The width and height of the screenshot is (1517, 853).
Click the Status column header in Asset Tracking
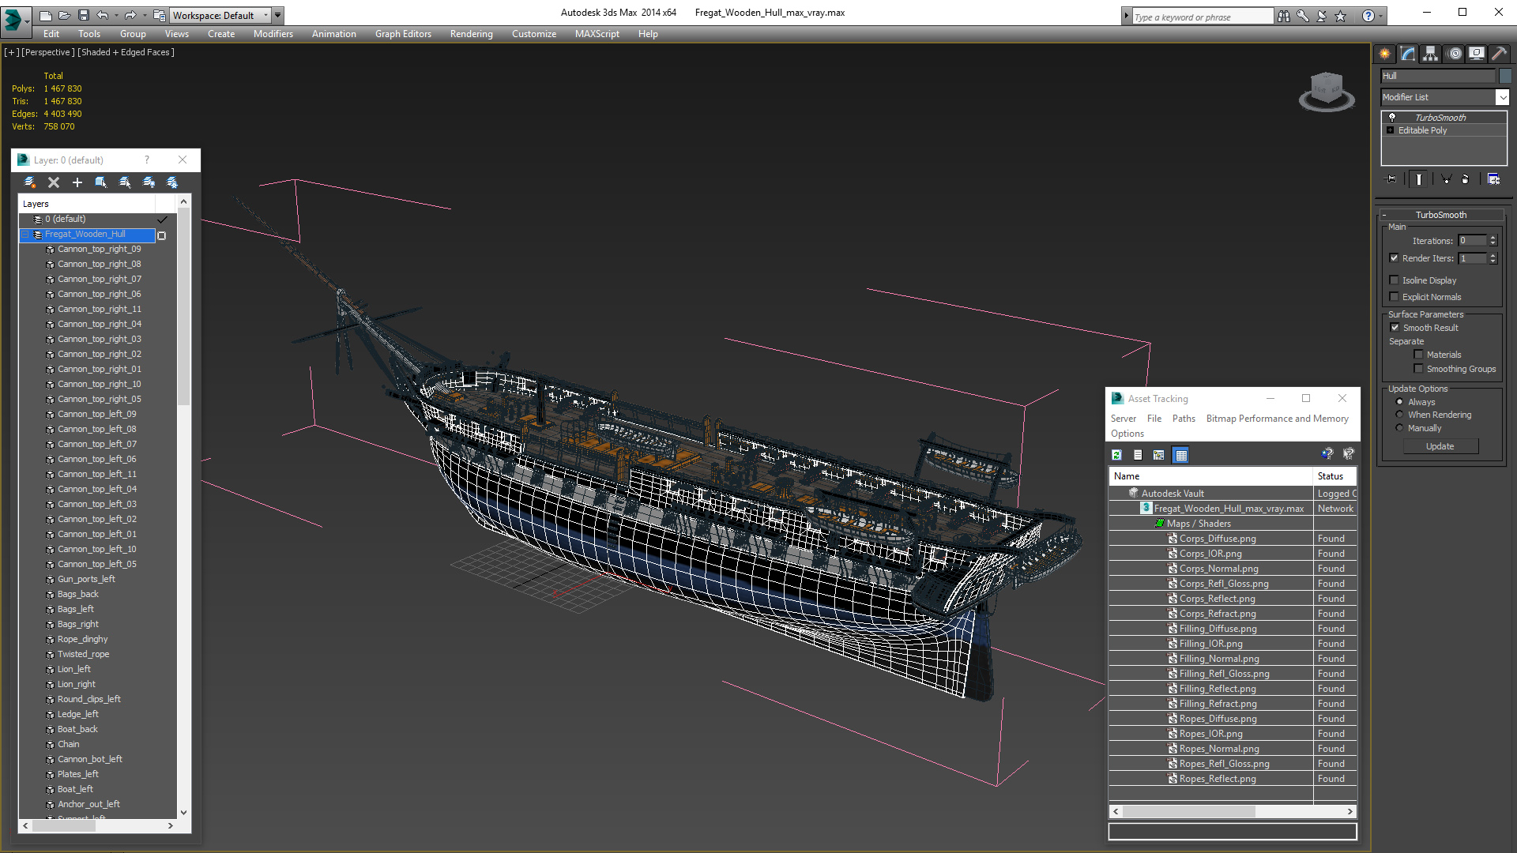(1334, 476)
